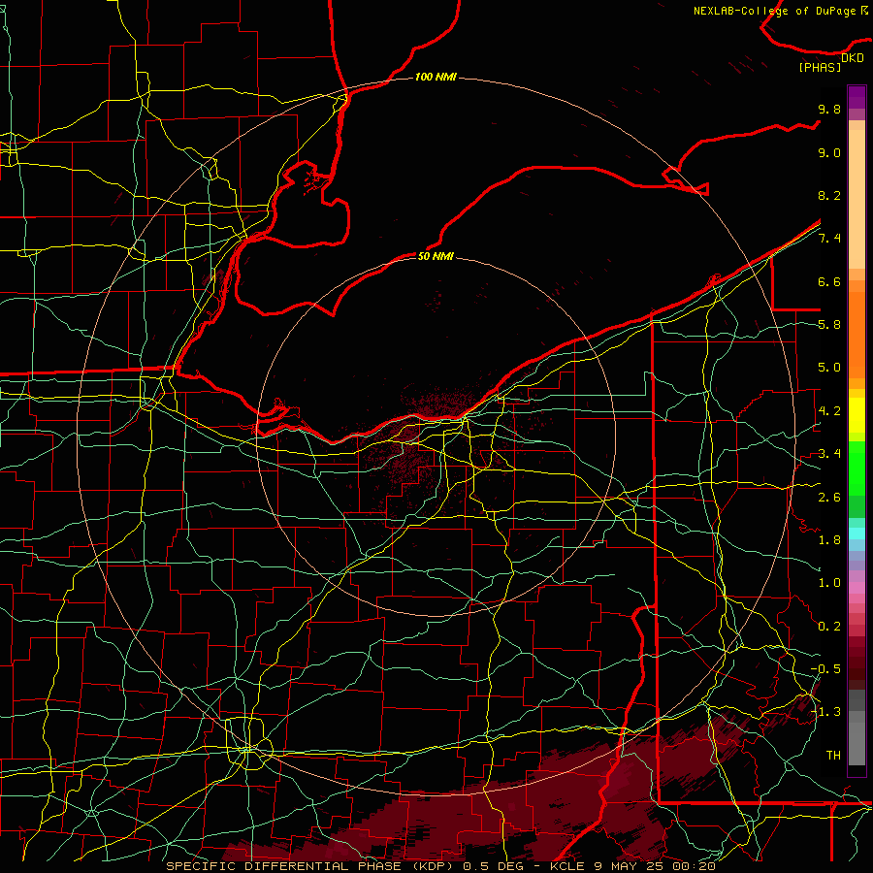Pick the light peach color bar segment
Image resolution: width=873 pixels, height=873 pixels.
point(857,199)
